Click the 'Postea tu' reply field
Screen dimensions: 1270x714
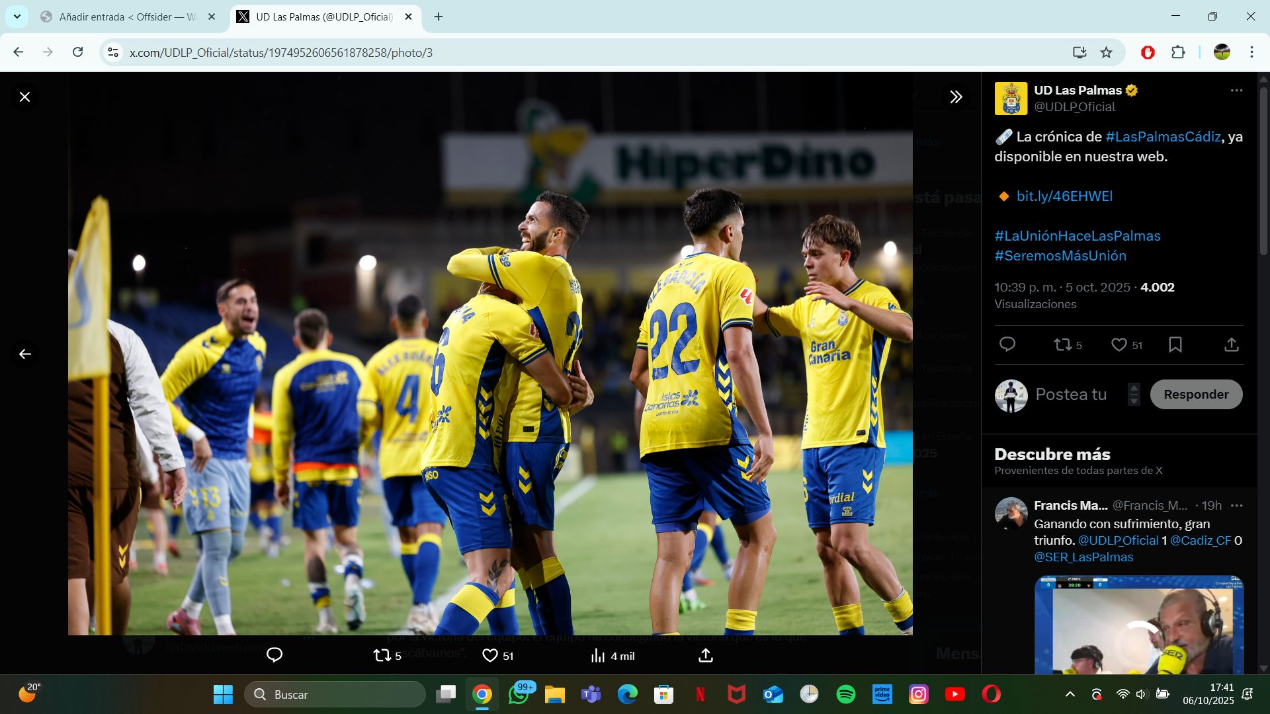1071,395
